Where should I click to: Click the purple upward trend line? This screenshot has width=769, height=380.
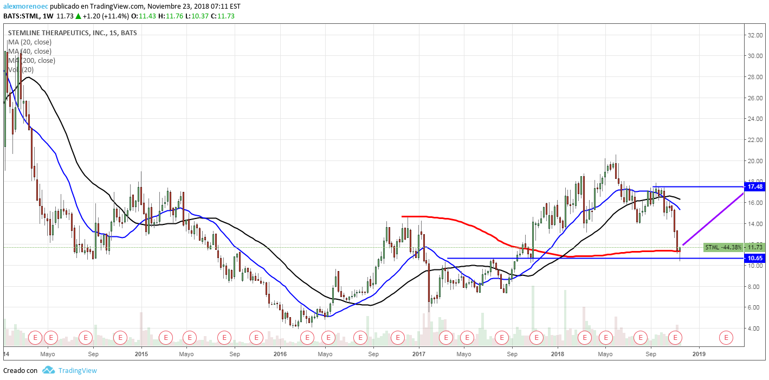pos(712,218)
